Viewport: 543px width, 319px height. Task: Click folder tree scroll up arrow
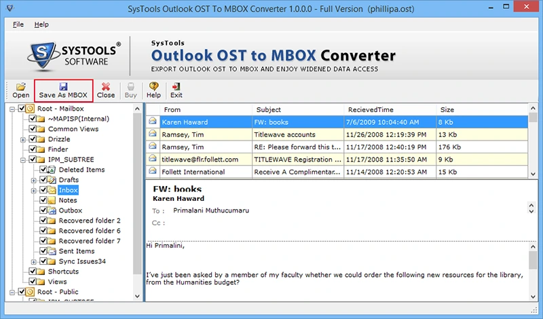coord(137,109)
